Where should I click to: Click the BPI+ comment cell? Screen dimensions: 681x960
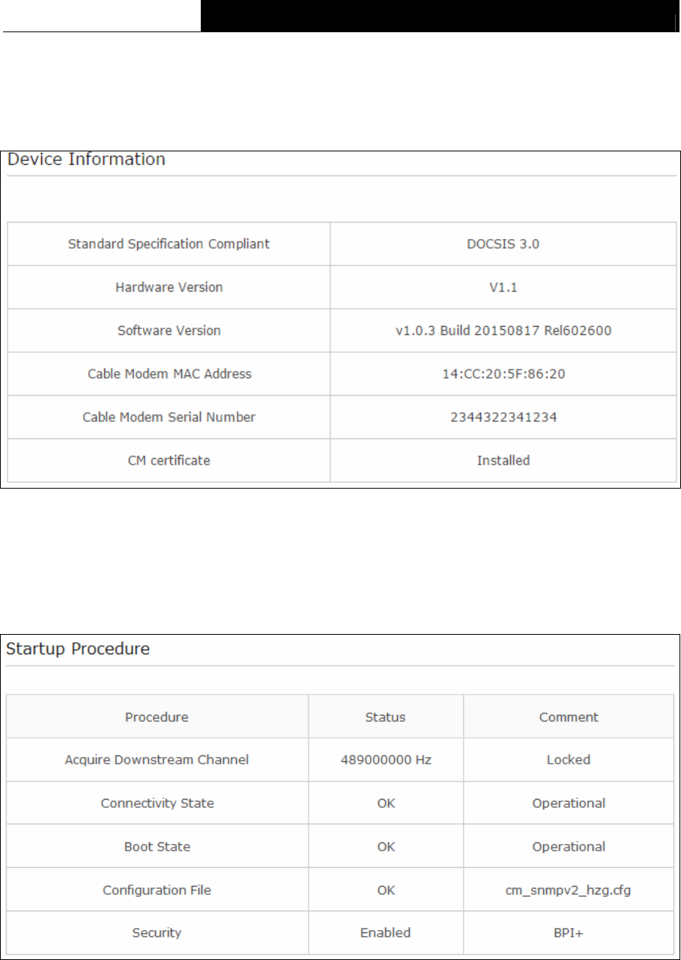pos(569,933)
